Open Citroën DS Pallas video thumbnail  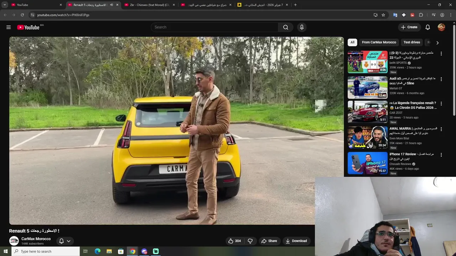pyautogui.click(x=367, y=112)
